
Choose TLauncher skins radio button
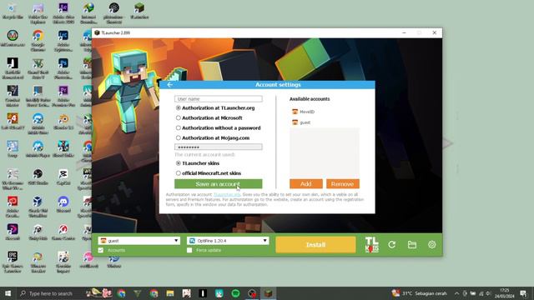(178, 163)
